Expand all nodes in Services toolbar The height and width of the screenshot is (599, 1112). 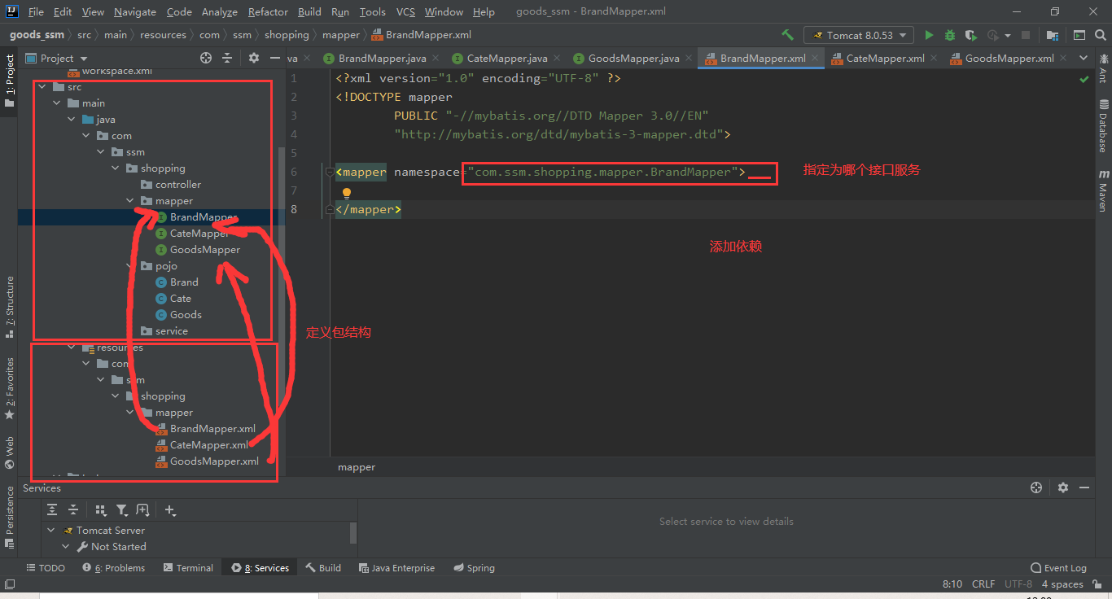coord(52,509)
